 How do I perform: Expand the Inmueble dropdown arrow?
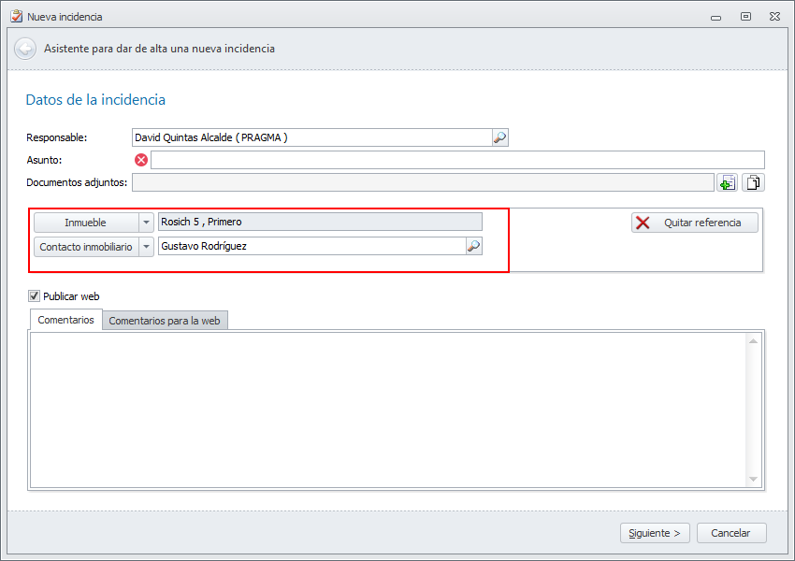146,223
